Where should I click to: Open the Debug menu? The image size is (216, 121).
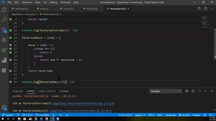point(54,2)
